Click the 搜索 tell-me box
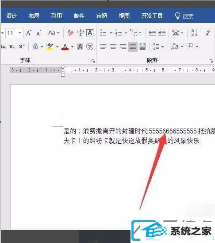This screenshot has width=215, height=243. tap(184, 16)
